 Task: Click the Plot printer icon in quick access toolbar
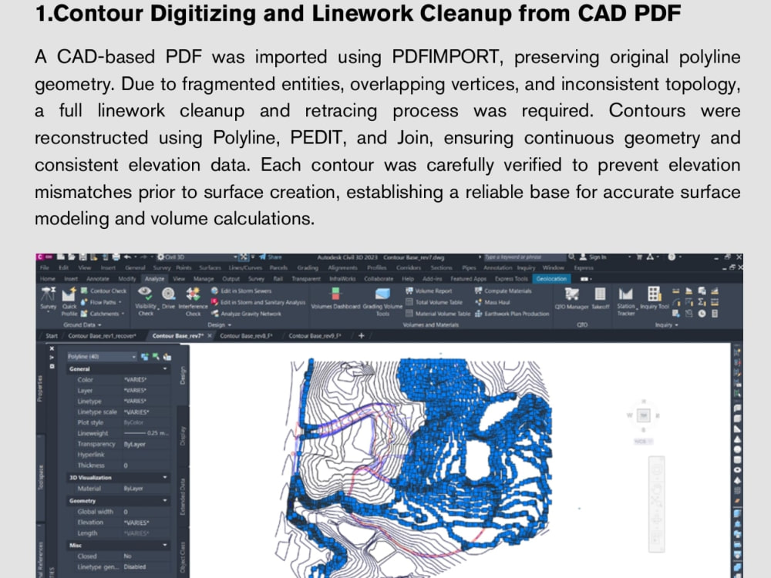point(116,257)
